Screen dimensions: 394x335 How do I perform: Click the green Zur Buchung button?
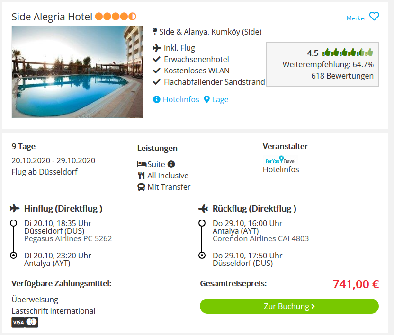pos(289,306)
